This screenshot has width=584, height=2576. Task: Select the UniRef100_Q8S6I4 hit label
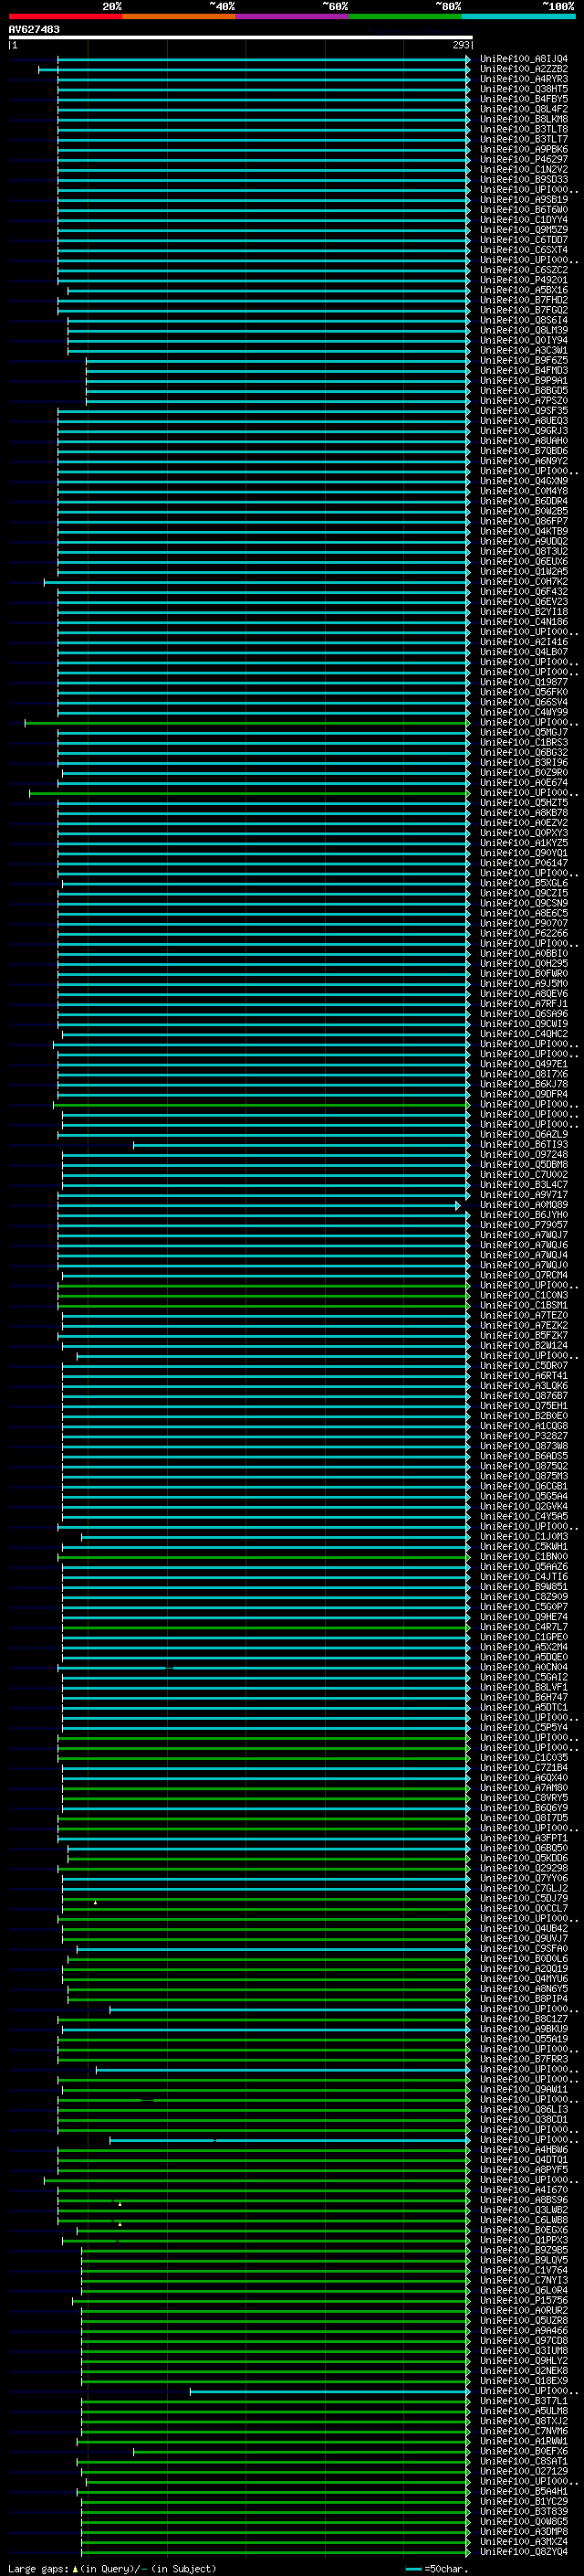point(523,320)
